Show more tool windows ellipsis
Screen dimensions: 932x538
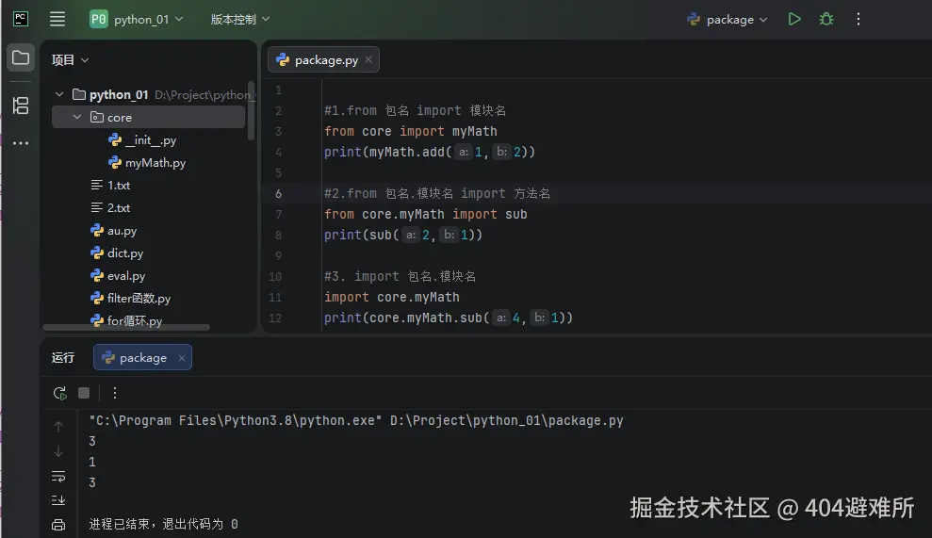[x=20, y=142]
